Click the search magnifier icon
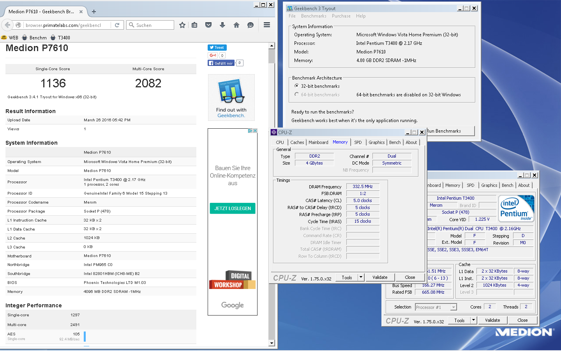This screenshot has height=351, width=561. pyautogui.click(x=131, y=25)
